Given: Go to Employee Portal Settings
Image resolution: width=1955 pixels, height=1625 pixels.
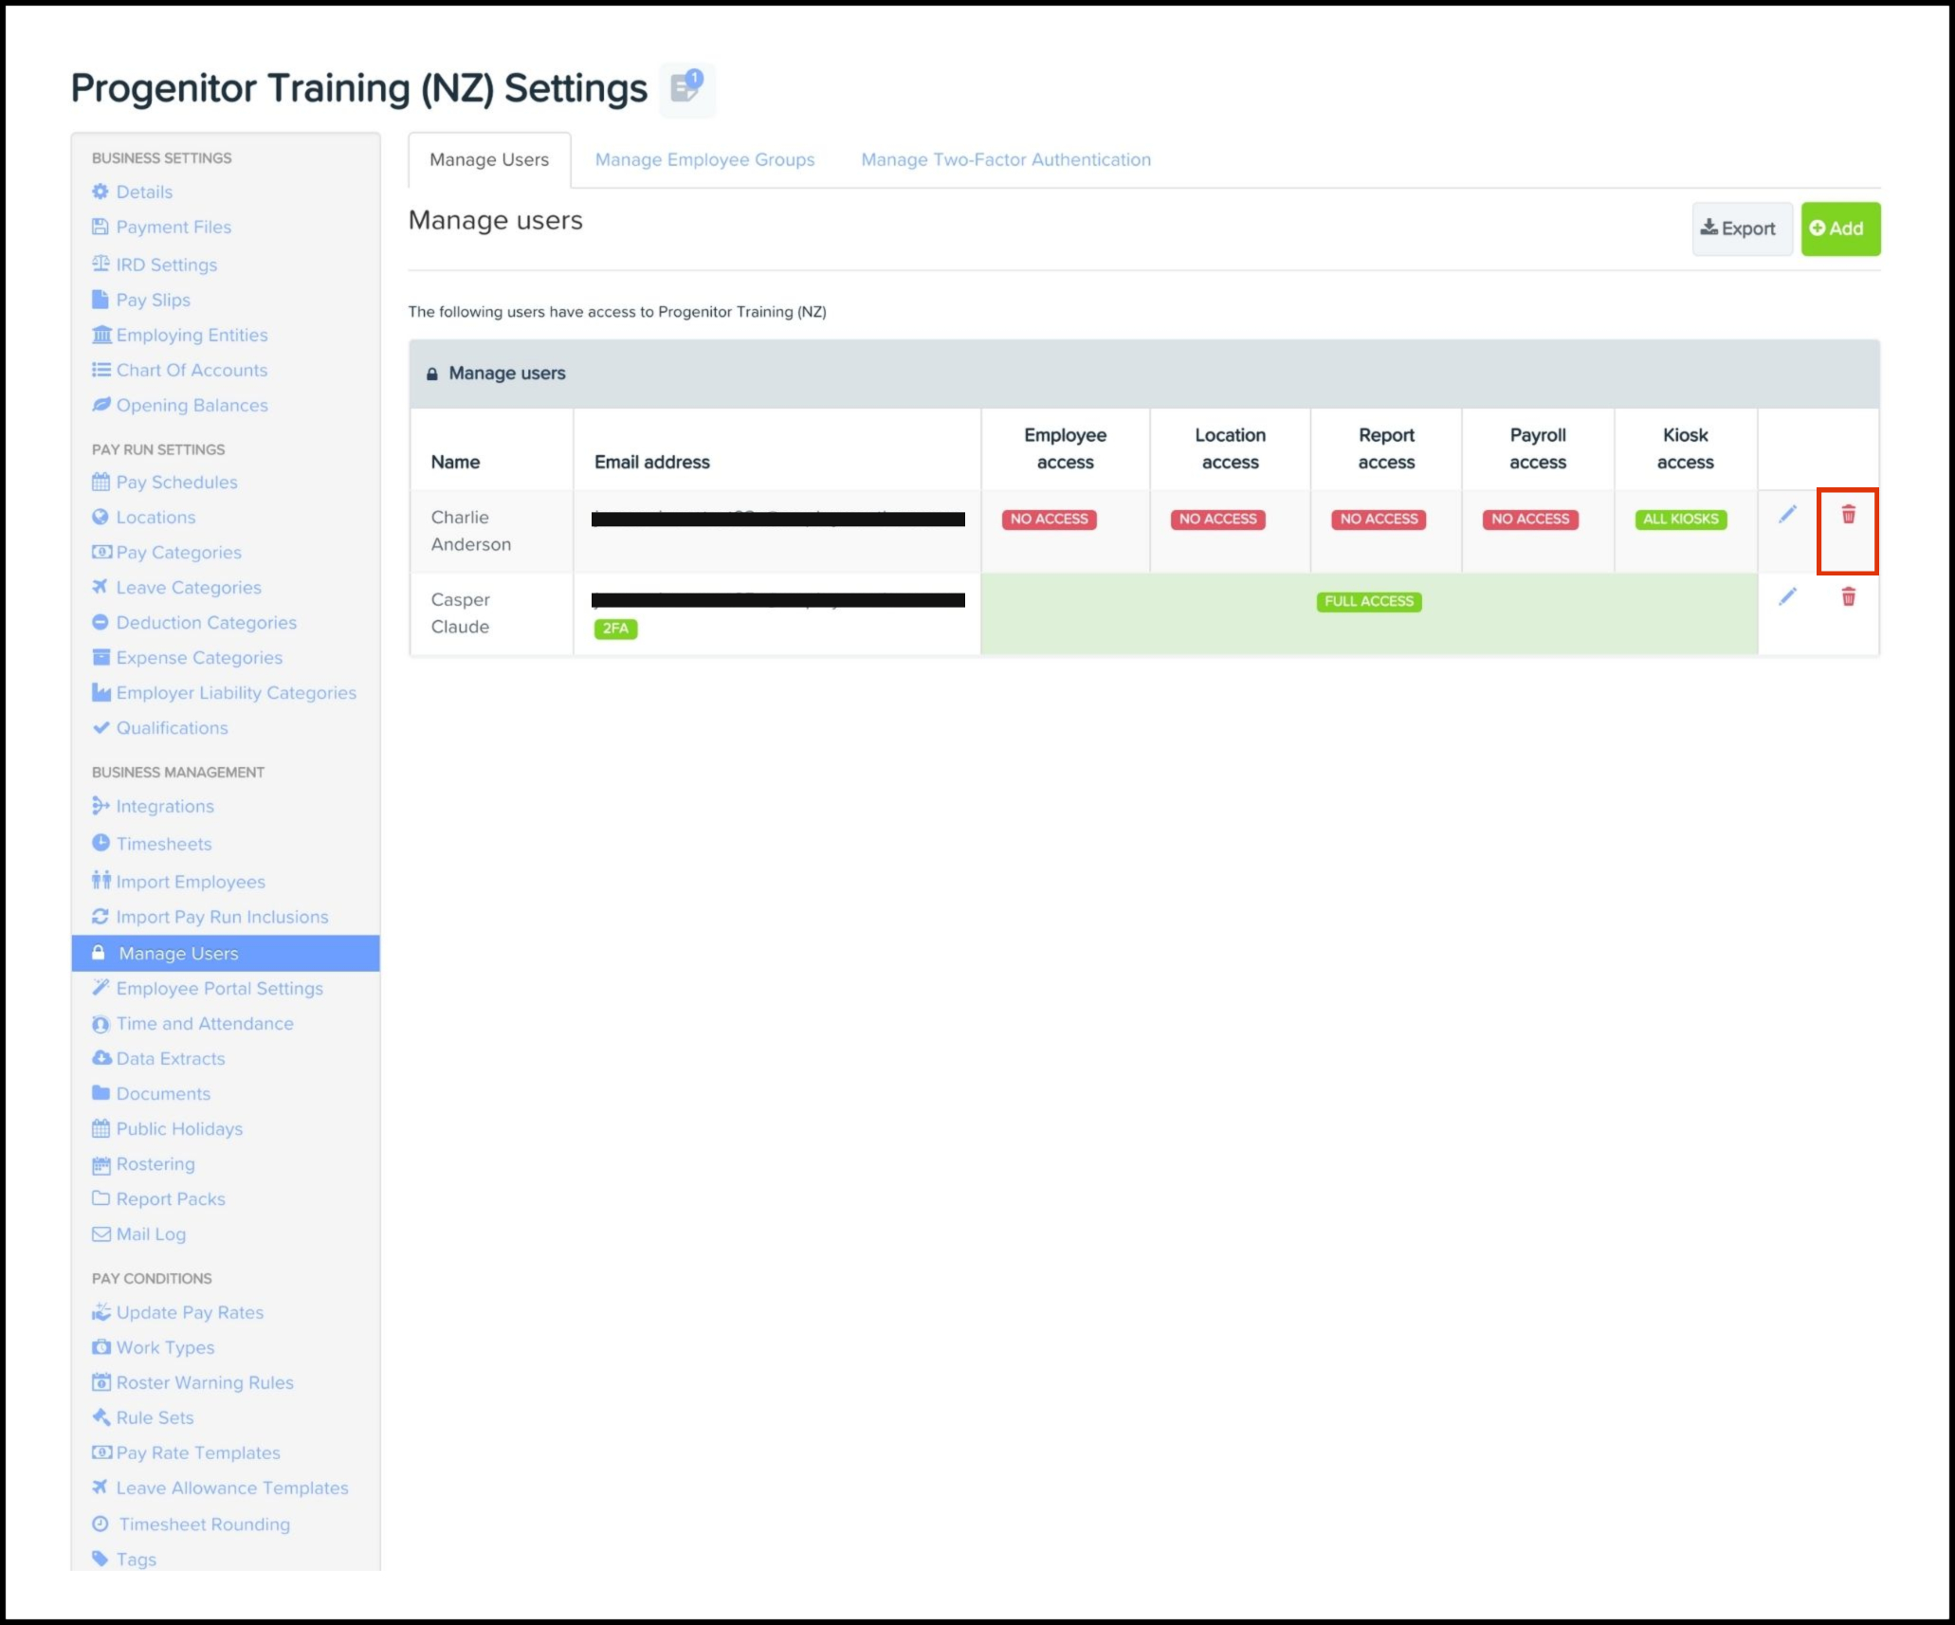Looking at the screenshot, I should tap(219, 988).
